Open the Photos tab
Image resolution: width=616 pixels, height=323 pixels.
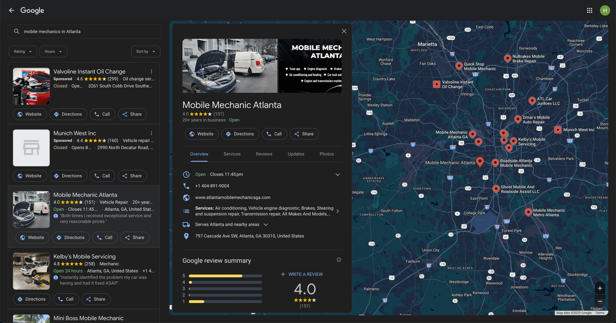click(x=326, y=154)
